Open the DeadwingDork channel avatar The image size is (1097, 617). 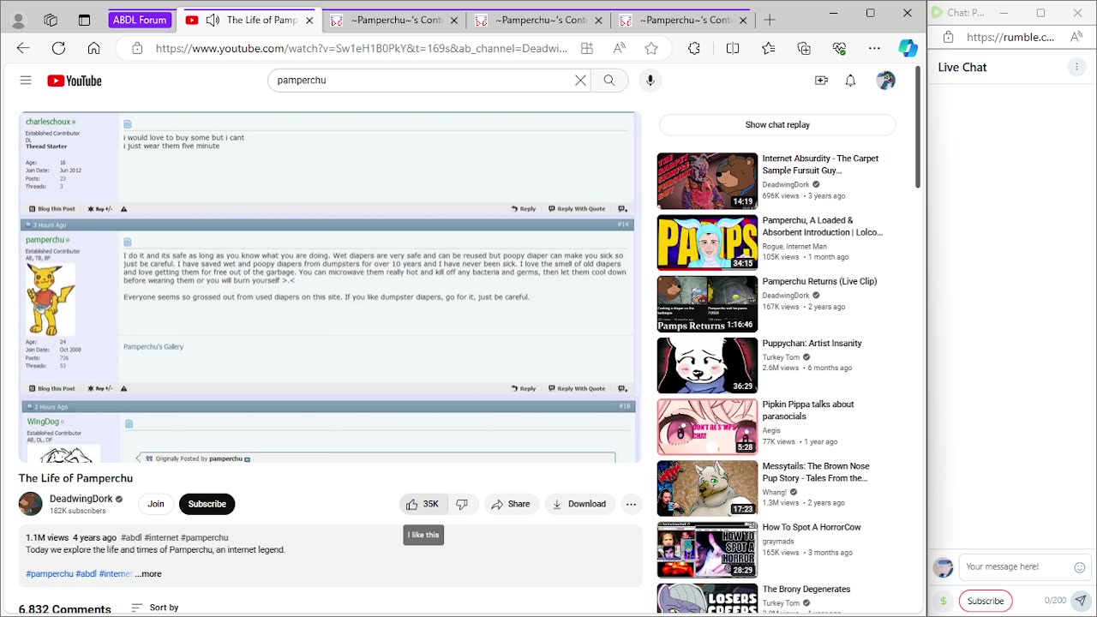coord(31,504)
